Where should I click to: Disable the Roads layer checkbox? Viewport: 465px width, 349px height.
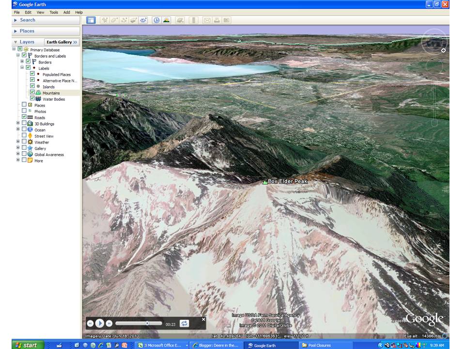[x=24, y=117]
